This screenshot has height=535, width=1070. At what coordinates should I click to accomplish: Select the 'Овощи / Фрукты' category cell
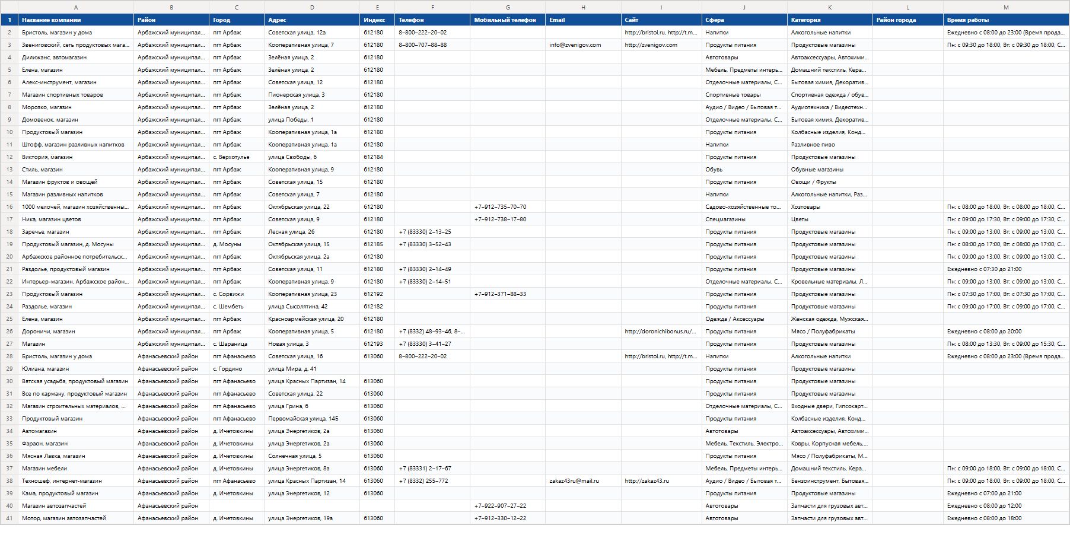(x=830, y=182)
